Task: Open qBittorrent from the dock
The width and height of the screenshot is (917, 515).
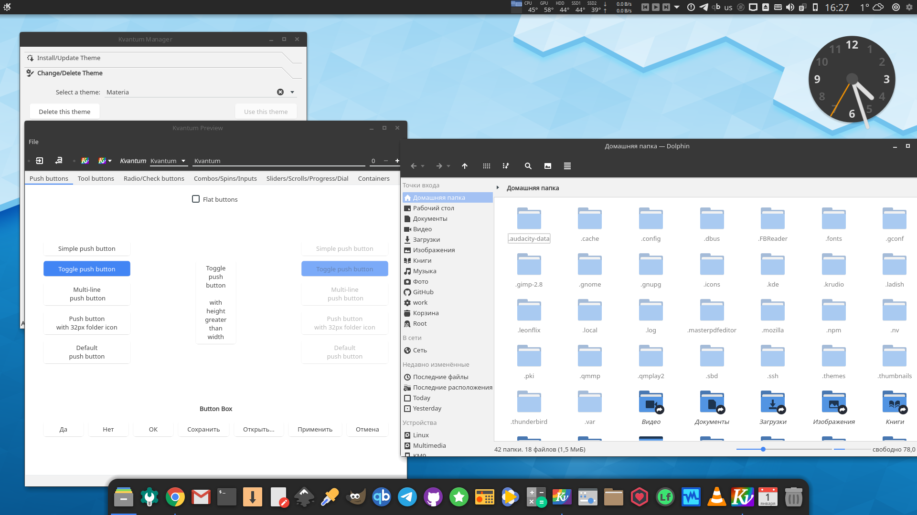Action: click(382, 497)
